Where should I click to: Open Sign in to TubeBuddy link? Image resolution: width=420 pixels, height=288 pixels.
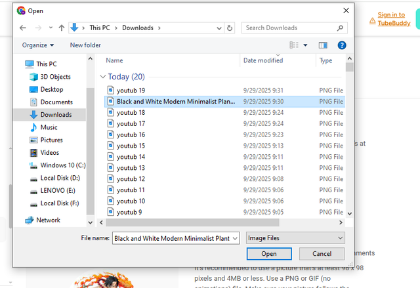click(x=394, y=19)
